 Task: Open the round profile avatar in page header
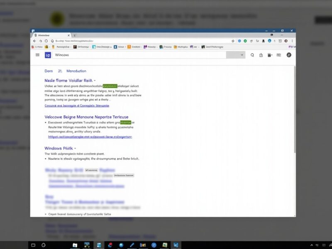[x=289, y=55]
